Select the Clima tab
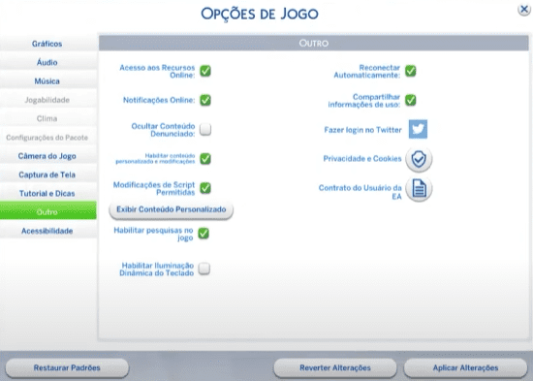533x381 pixels. click(47, 118)
